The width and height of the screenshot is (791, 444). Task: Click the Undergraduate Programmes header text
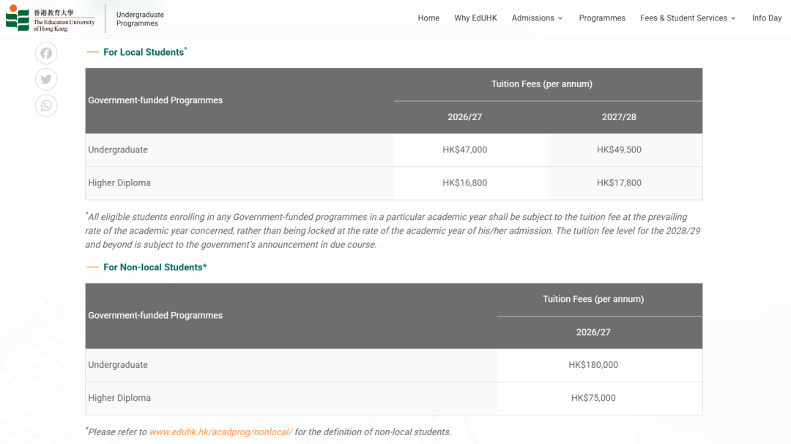click(140, 19)
